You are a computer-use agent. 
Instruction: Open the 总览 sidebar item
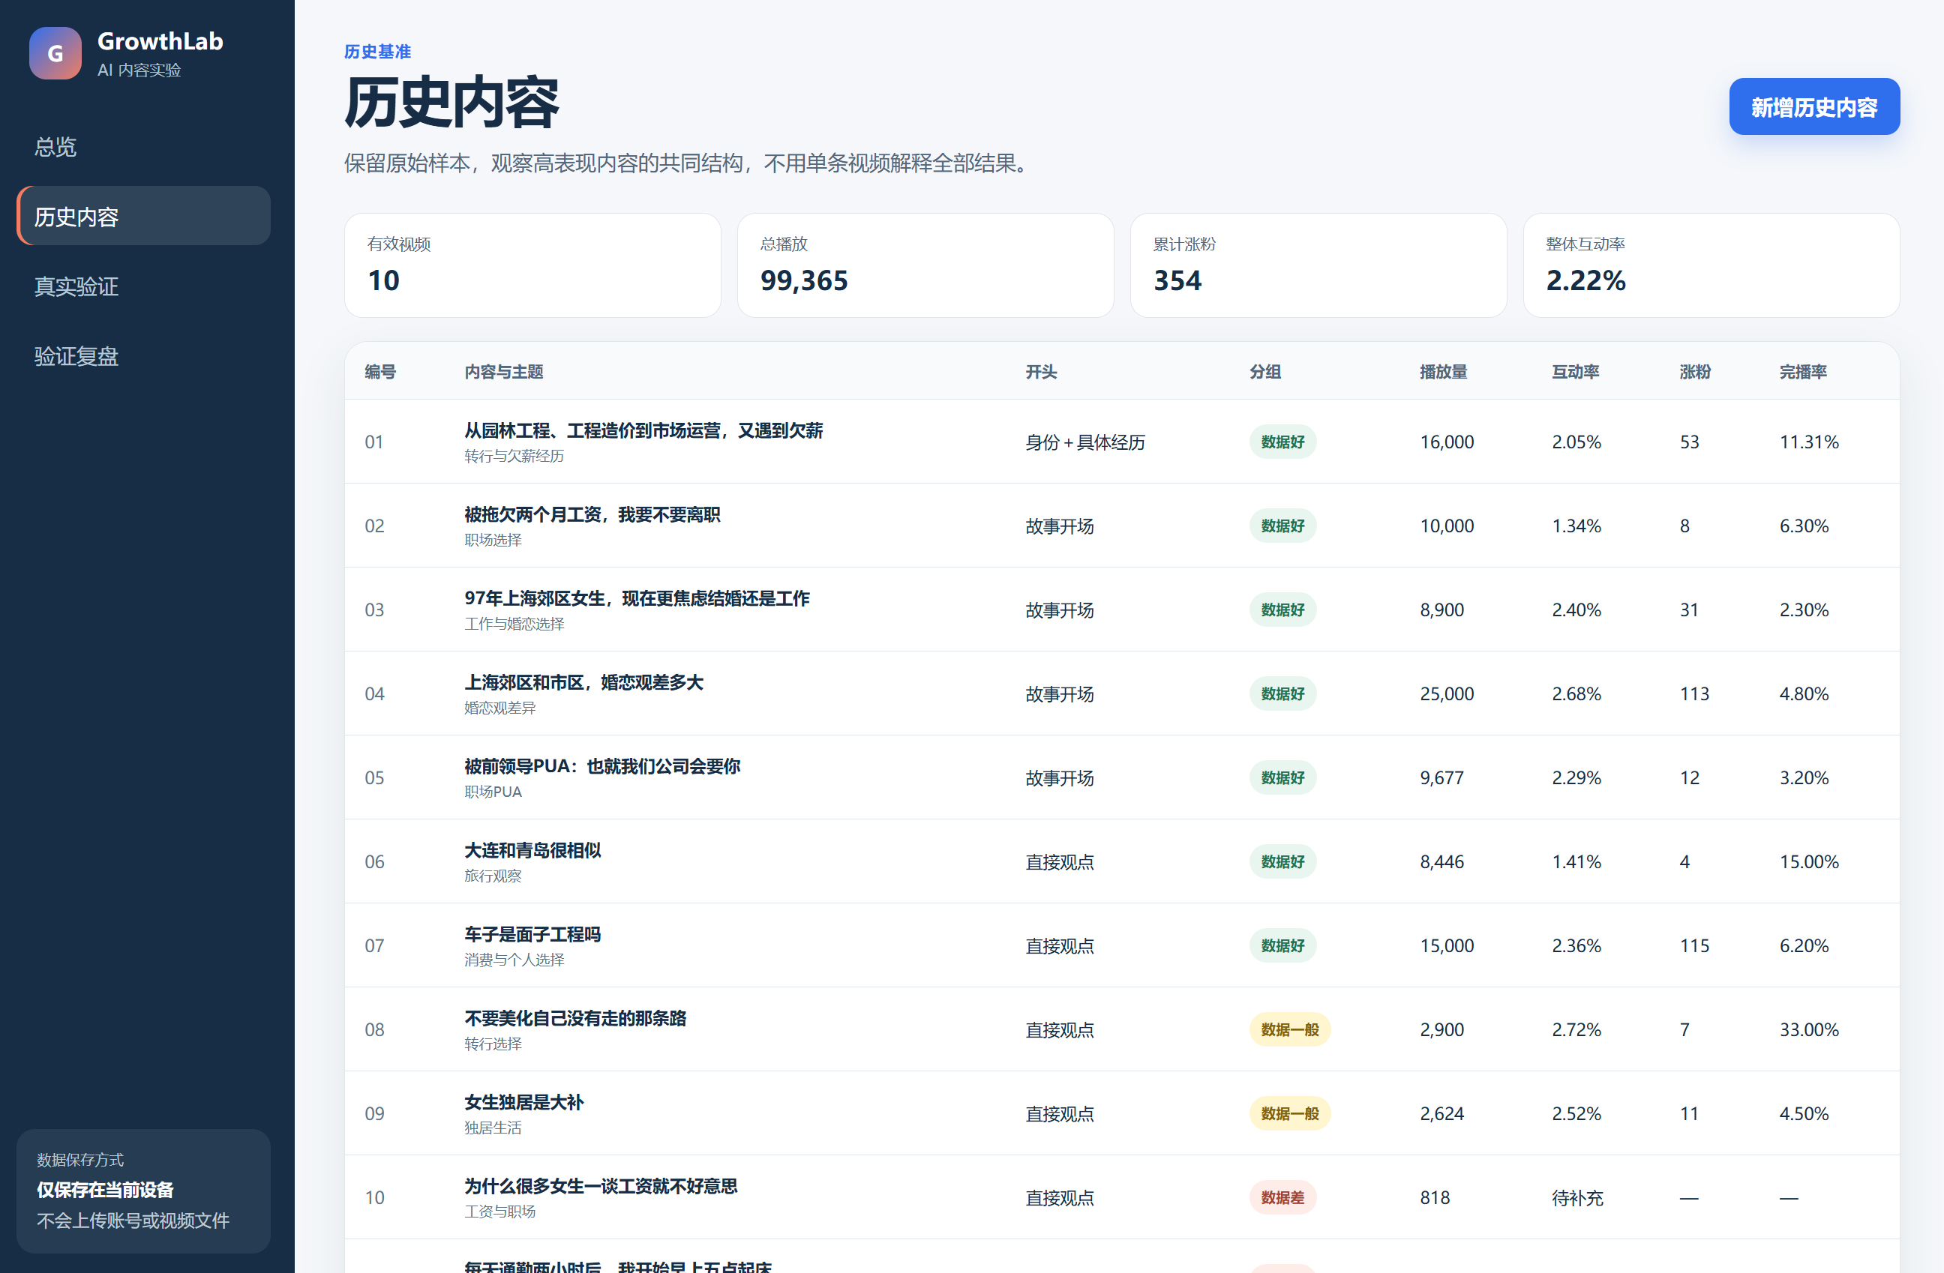click(143, 147)
